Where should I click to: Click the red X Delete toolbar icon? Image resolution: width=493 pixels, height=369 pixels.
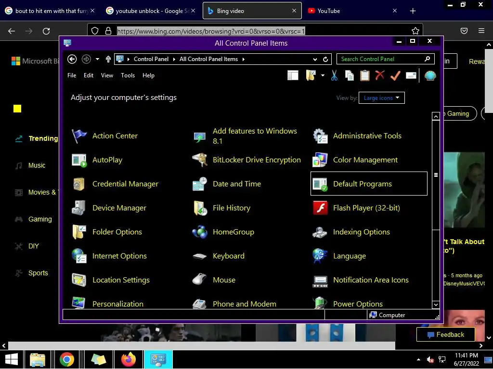(x=380, y=75)
